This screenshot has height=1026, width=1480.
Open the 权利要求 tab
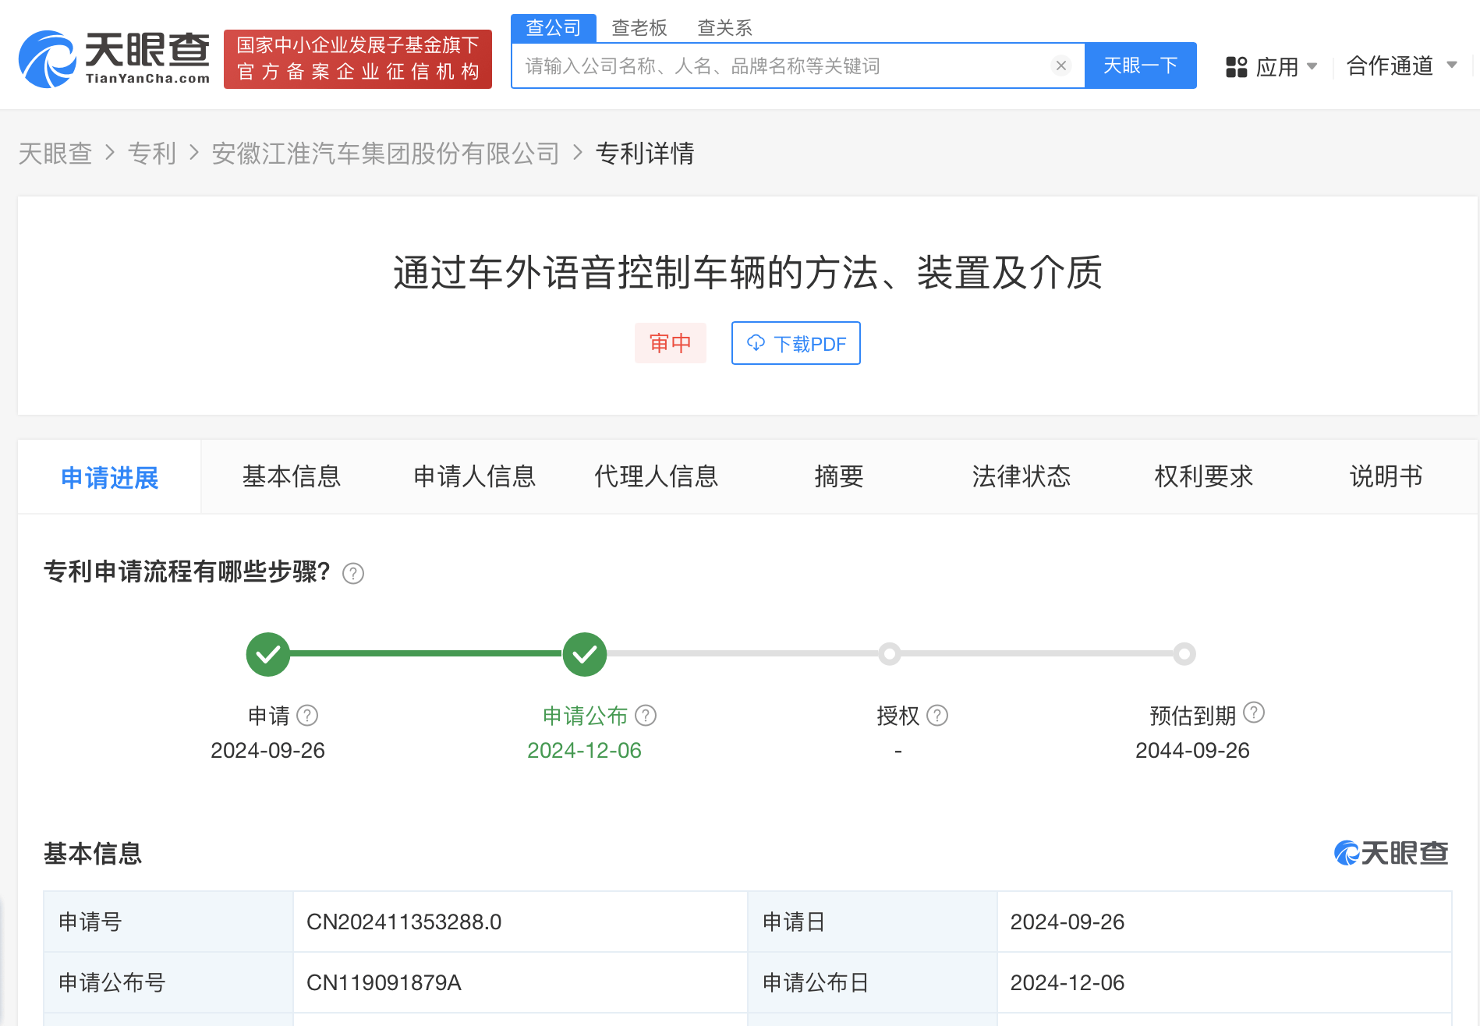pos(1203,476)
